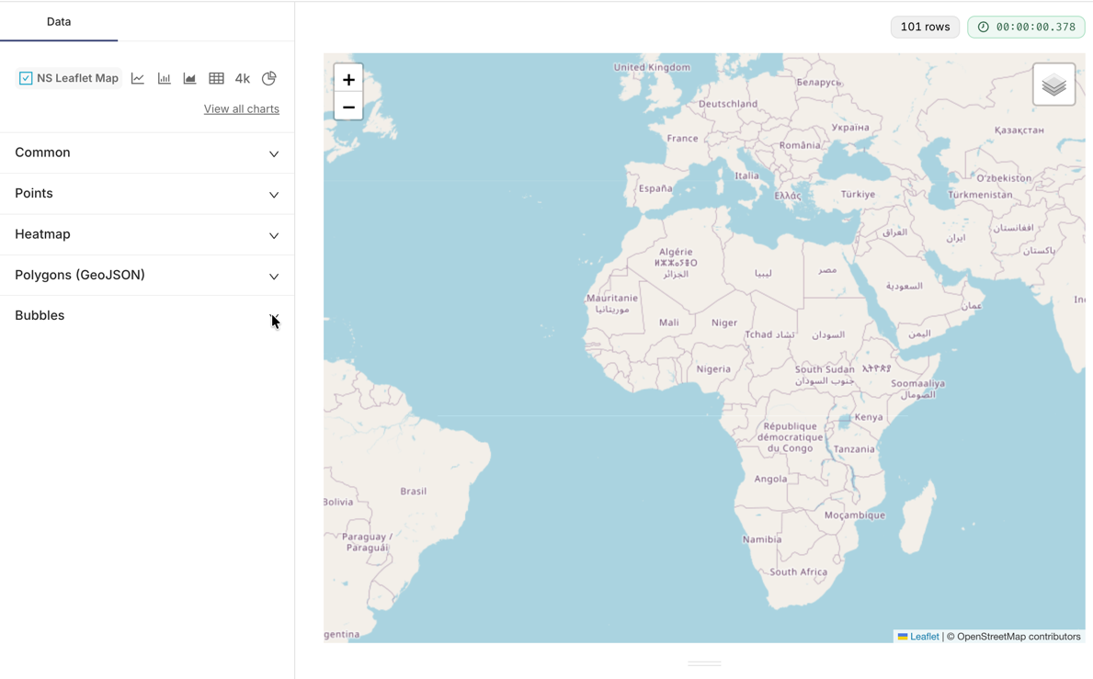Click the Soomaaliya map label

pyautogui.click(x=918, y=383)
